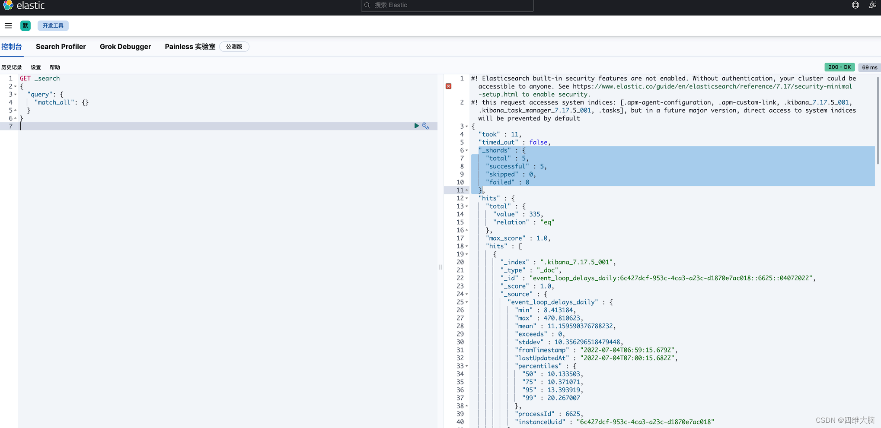881x428 pixels.
Task: Click the "99" : 20.267007 percentile line
Action: 551,398
